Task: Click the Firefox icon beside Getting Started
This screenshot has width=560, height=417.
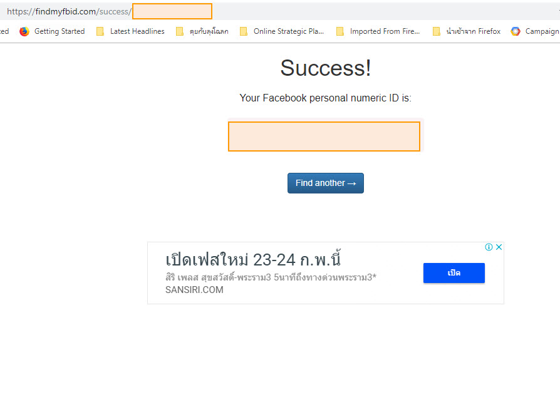Action: [24, 31]
